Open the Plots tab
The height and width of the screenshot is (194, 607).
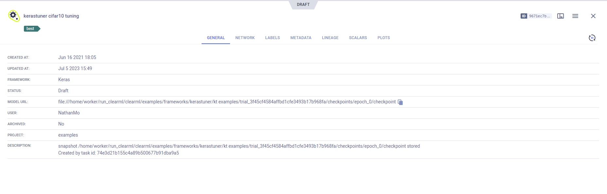pyautogui.click(x=384, y=38)
